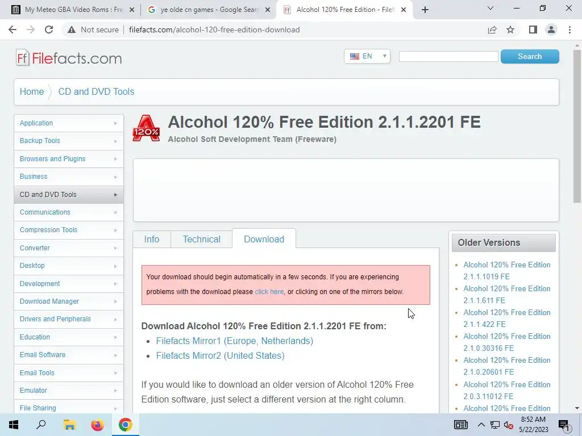Viewport: 582px width, 436px height.
Task: Open Windows Start menu
Action: (x=14, y=425)
